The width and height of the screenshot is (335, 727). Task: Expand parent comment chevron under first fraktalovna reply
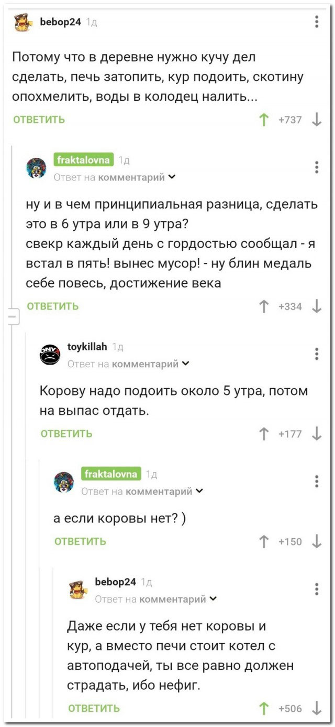[x=173, y=177]
